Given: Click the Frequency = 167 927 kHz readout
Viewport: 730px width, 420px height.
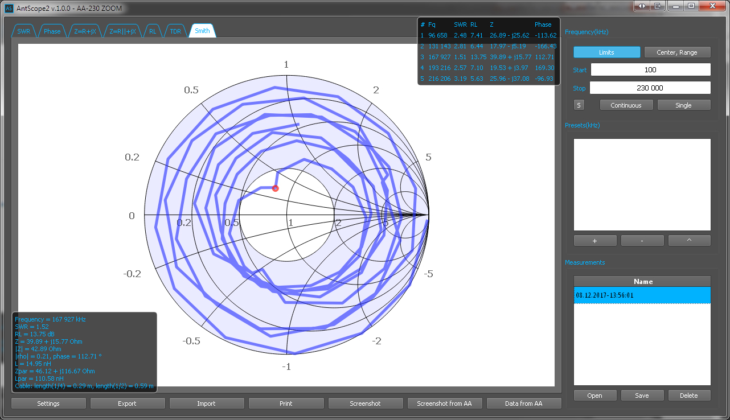Looking at the screenshot, I should pyautogui.click(x=51, y=320).
